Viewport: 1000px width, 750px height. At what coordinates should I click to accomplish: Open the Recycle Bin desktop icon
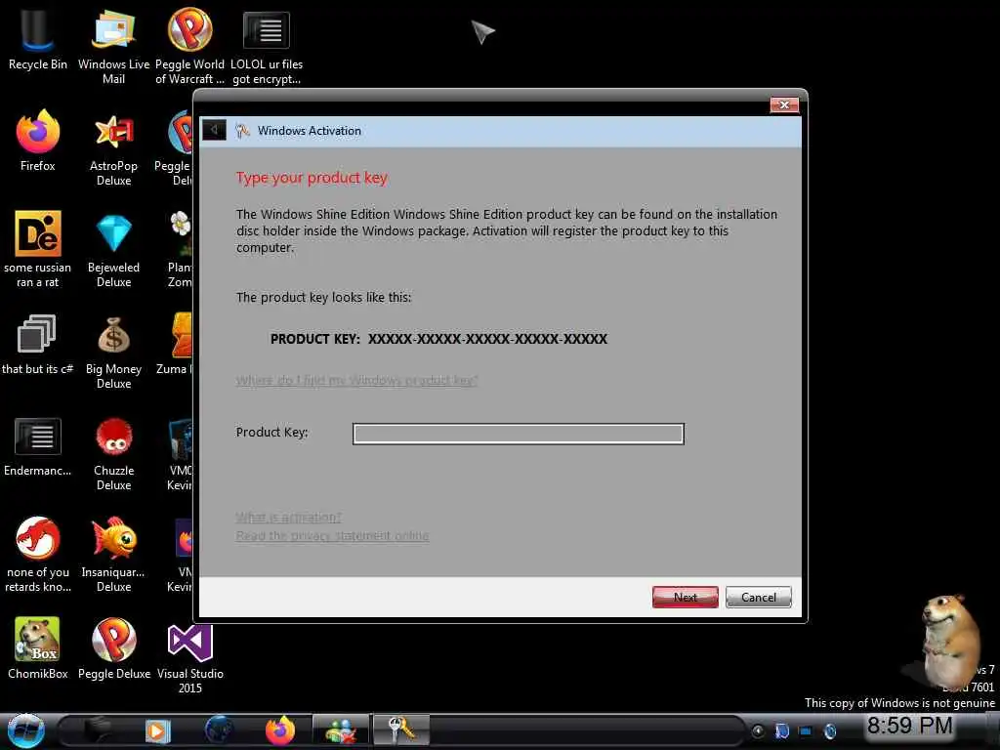[38, 40]
